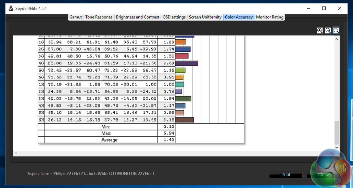Click the delta value 2.18
This screenshot has width=353, height=188.
point(169,120)
